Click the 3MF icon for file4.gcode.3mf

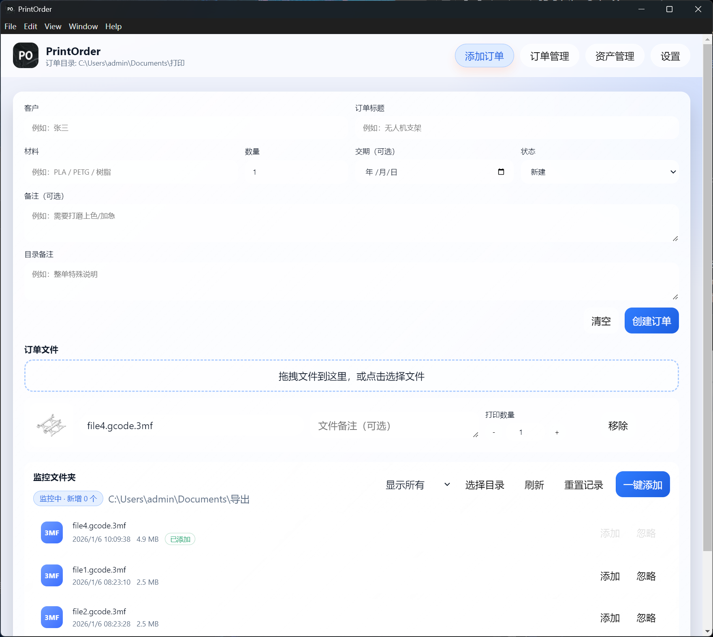tap(52, 532)
